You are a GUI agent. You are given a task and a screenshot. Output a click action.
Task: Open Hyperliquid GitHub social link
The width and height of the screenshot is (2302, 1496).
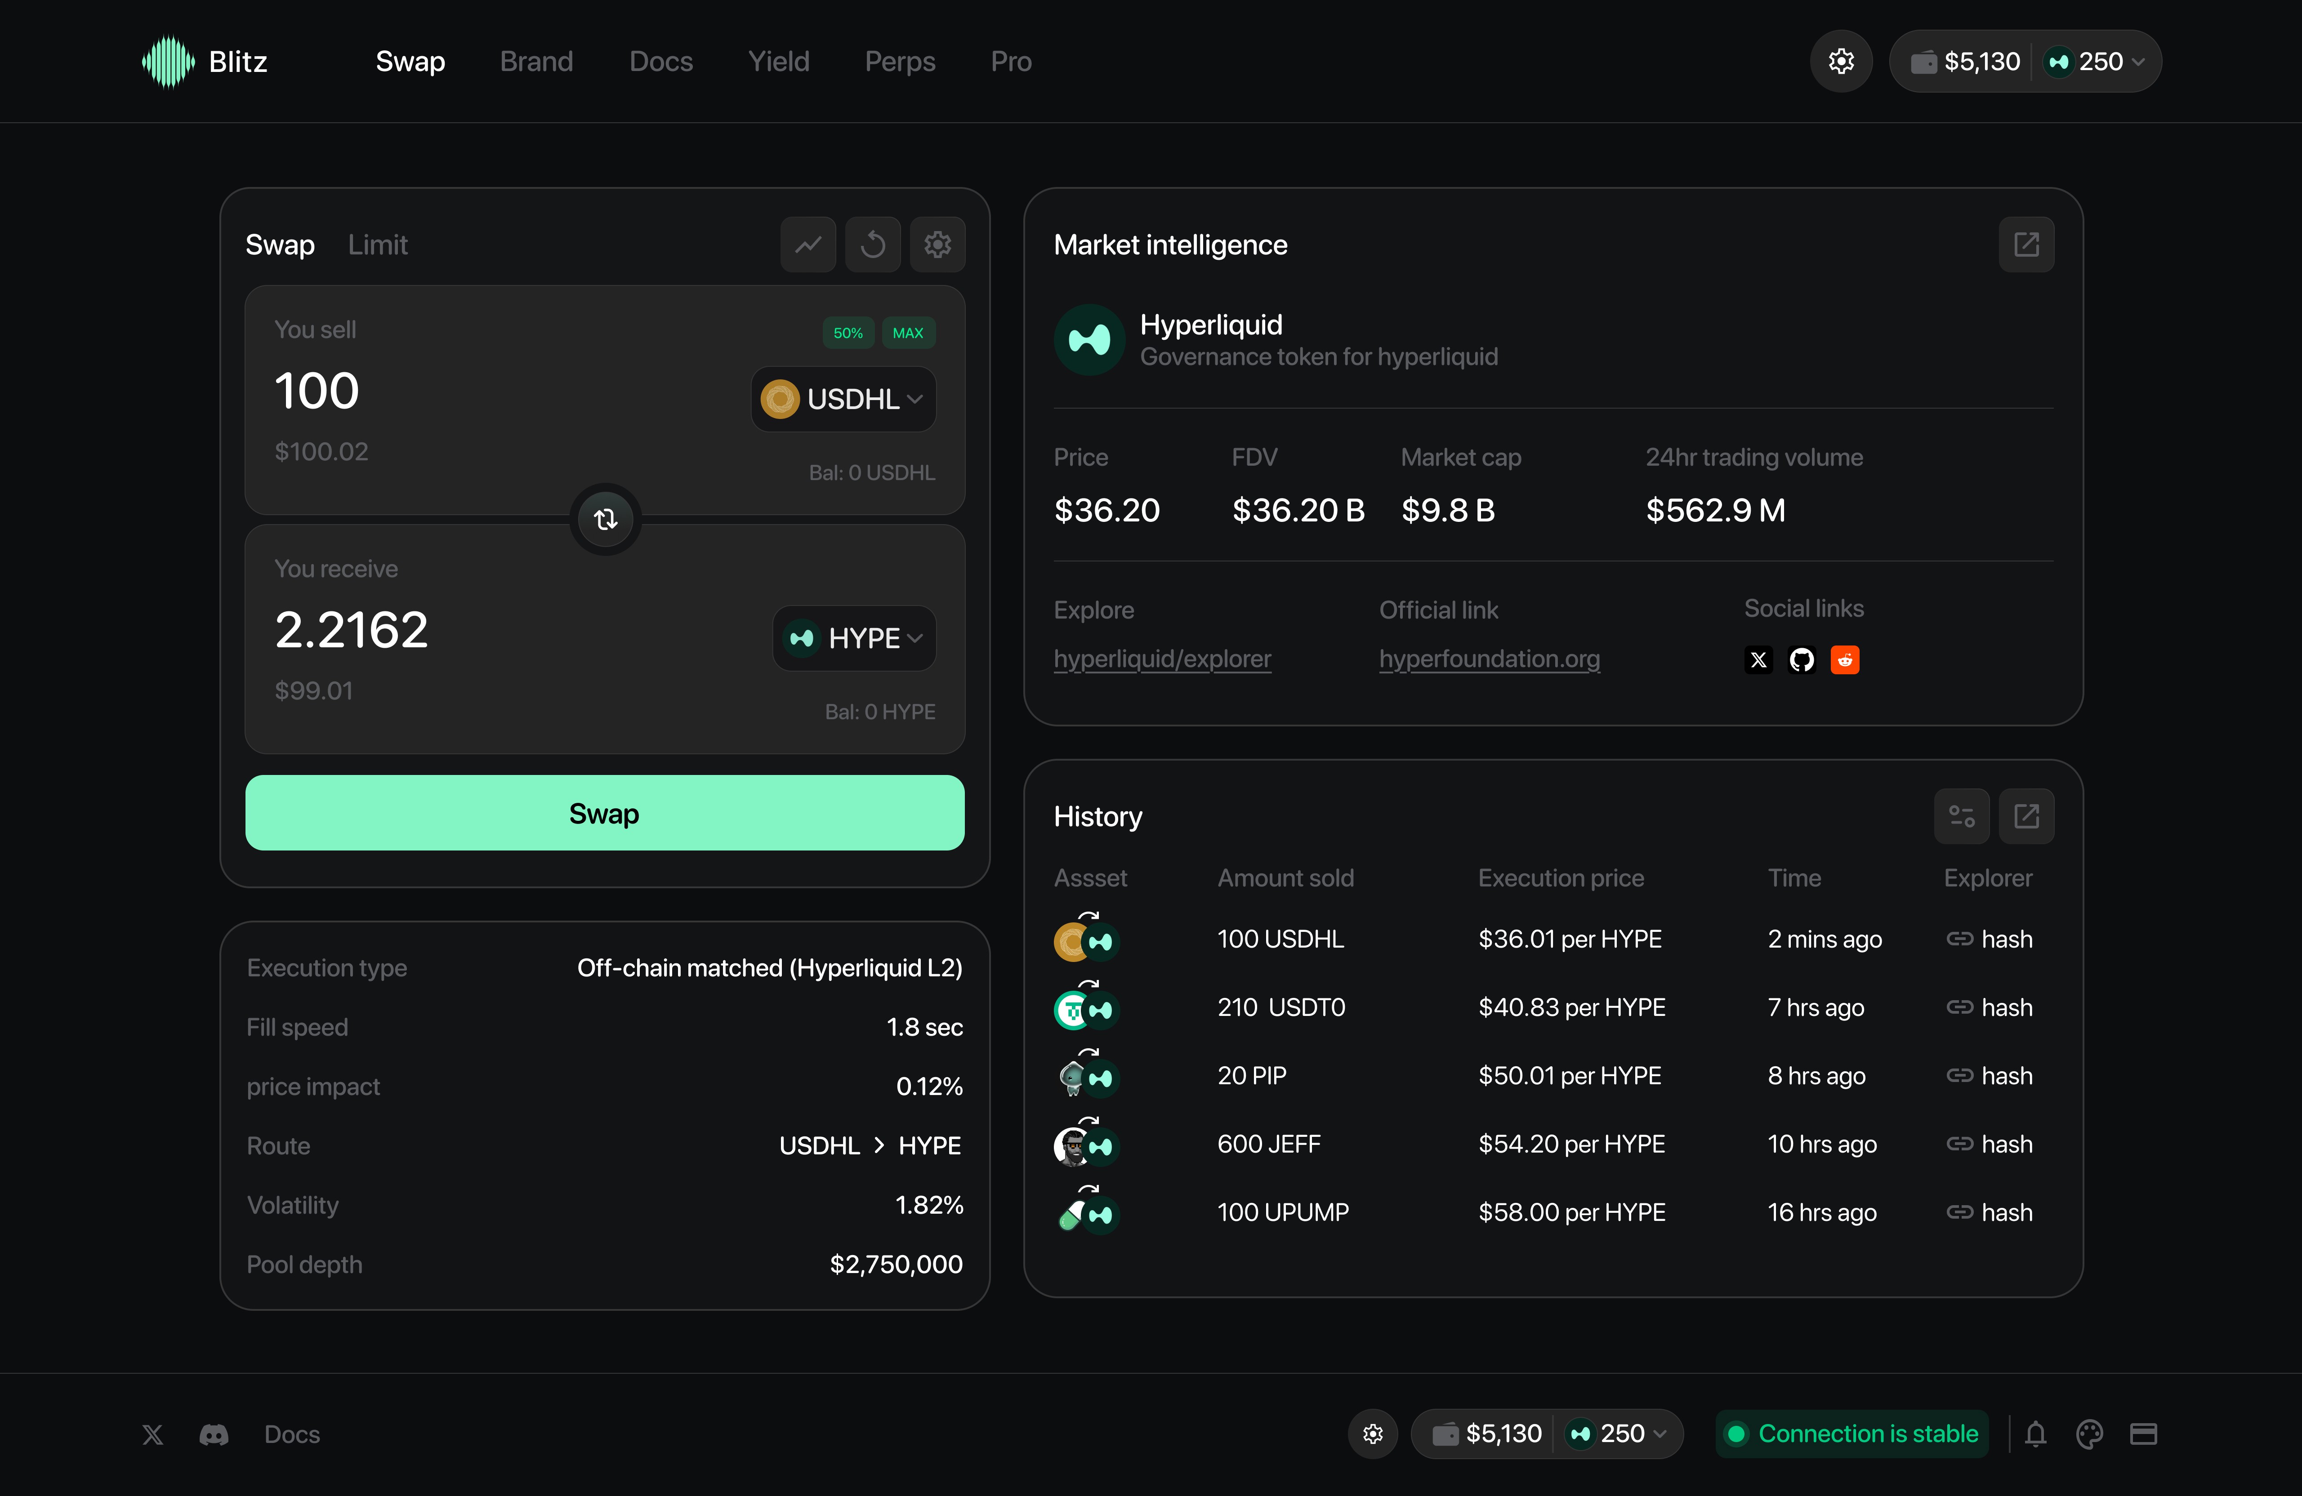(x=1801, y=659)
